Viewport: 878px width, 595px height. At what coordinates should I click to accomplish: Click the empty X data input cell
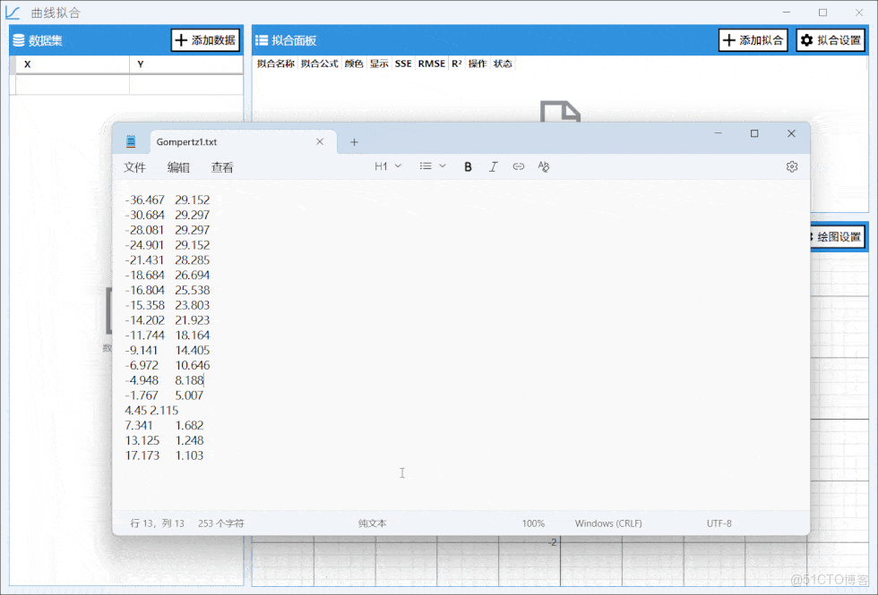click(70, 82)
